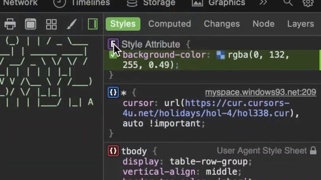This screenshot has height=180, width=321.
Task: Follow the cursors-4u.net hol338.cur URL
Action: pos(206,108)
